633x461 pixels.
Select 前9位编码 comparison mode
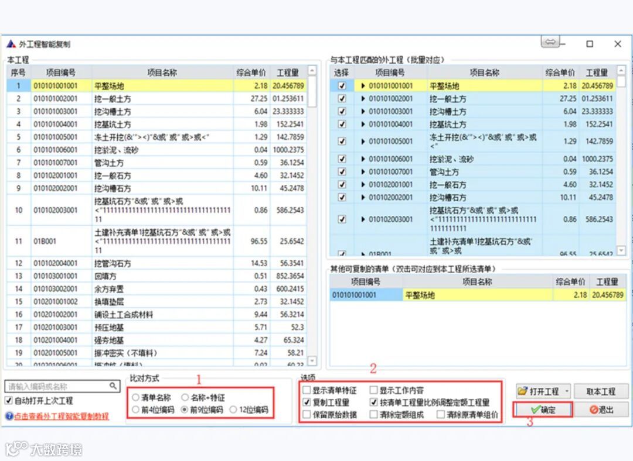185,410
